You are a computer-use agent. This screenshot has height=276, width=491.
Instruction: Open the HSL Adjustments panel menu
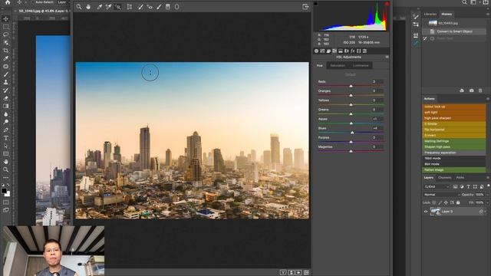[387, 57]
